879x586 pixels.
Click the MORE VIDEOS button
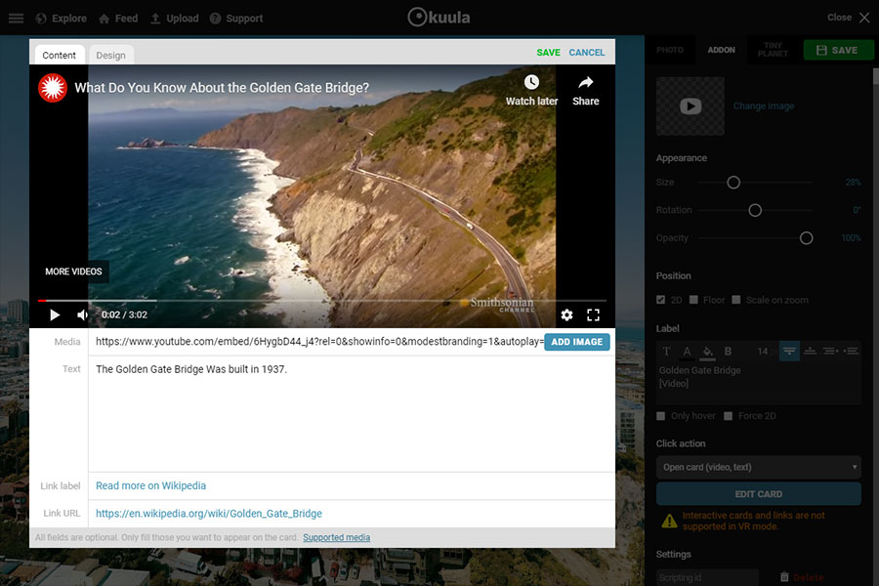point(73,272)
